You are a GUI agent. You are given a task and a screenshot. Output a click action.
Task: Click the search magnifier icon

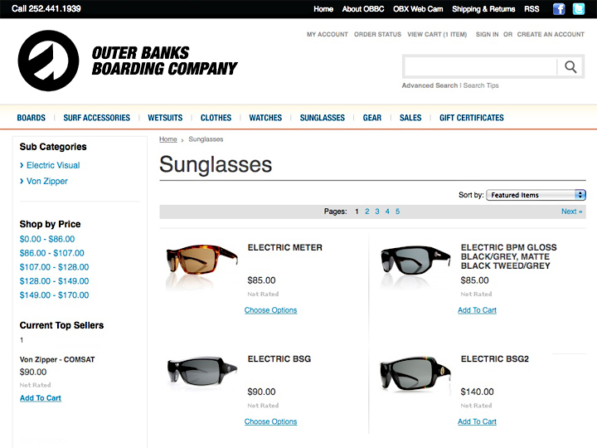point(570,67)
